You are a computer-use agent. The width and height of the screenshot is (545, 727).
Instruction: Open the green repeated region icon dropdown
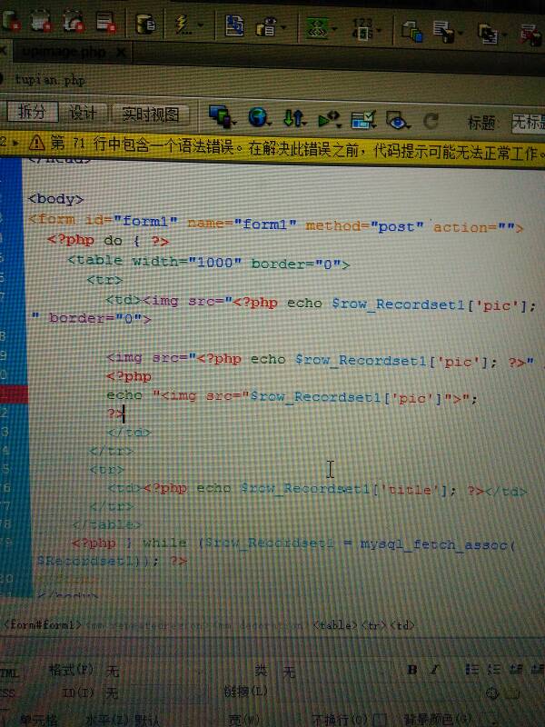tap(335, 29)
